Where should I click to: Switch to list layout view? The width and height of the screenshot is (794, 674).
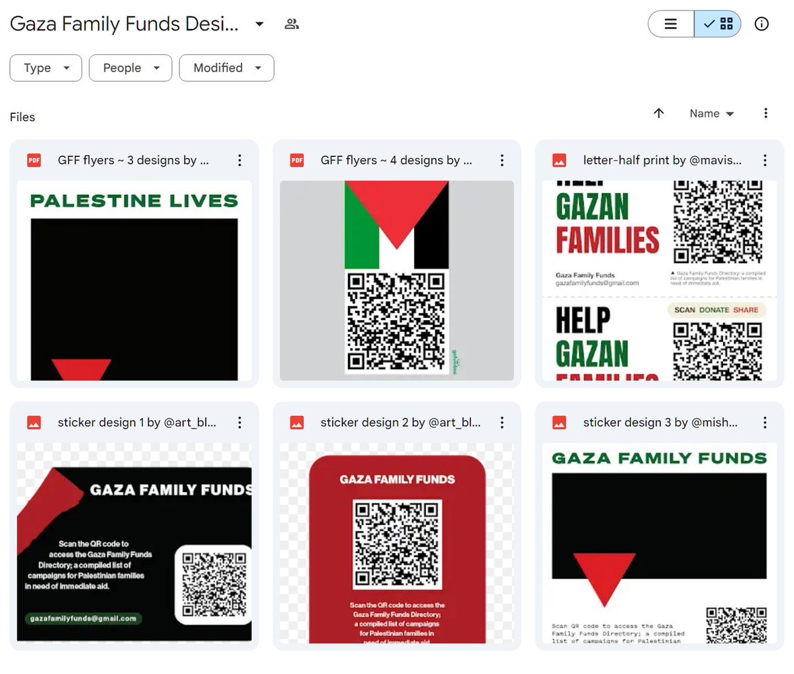click(671, 24)
